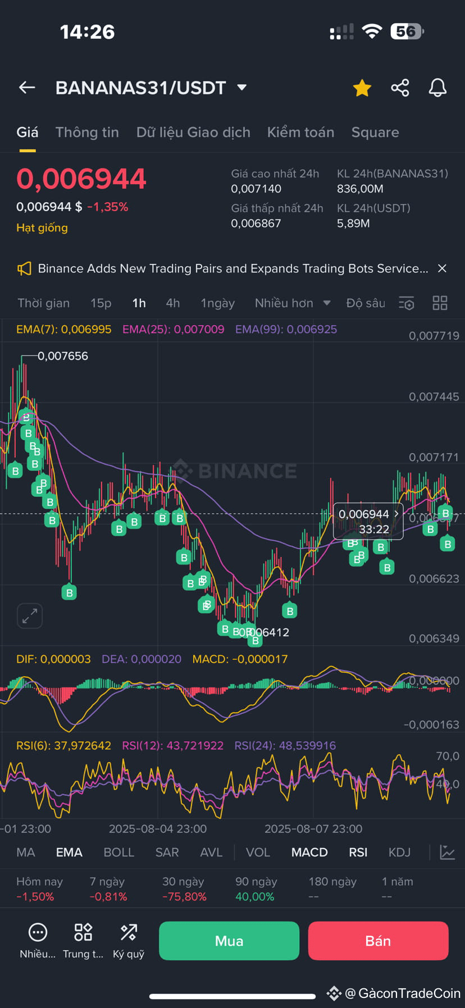Choose the 4h interval
Viewport: 465px width, 1008px height.
pyautogui.click(x=172, y=303)
